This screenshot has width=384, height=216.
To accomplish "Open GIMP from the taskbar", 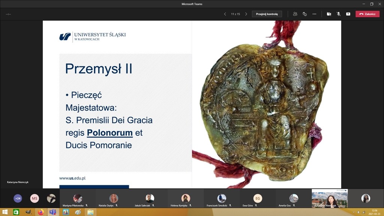I will pos(28,212).
